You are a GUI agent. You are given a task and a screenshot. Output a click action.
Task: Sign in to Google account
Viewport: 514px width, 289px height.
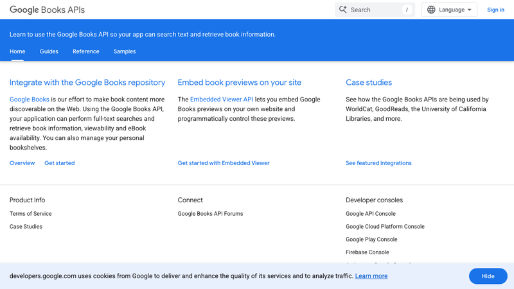[x=495, y=10]
